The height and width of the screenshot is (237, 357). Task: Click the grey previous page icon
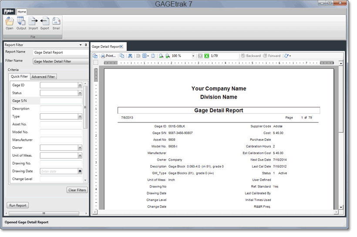[200, 56]
